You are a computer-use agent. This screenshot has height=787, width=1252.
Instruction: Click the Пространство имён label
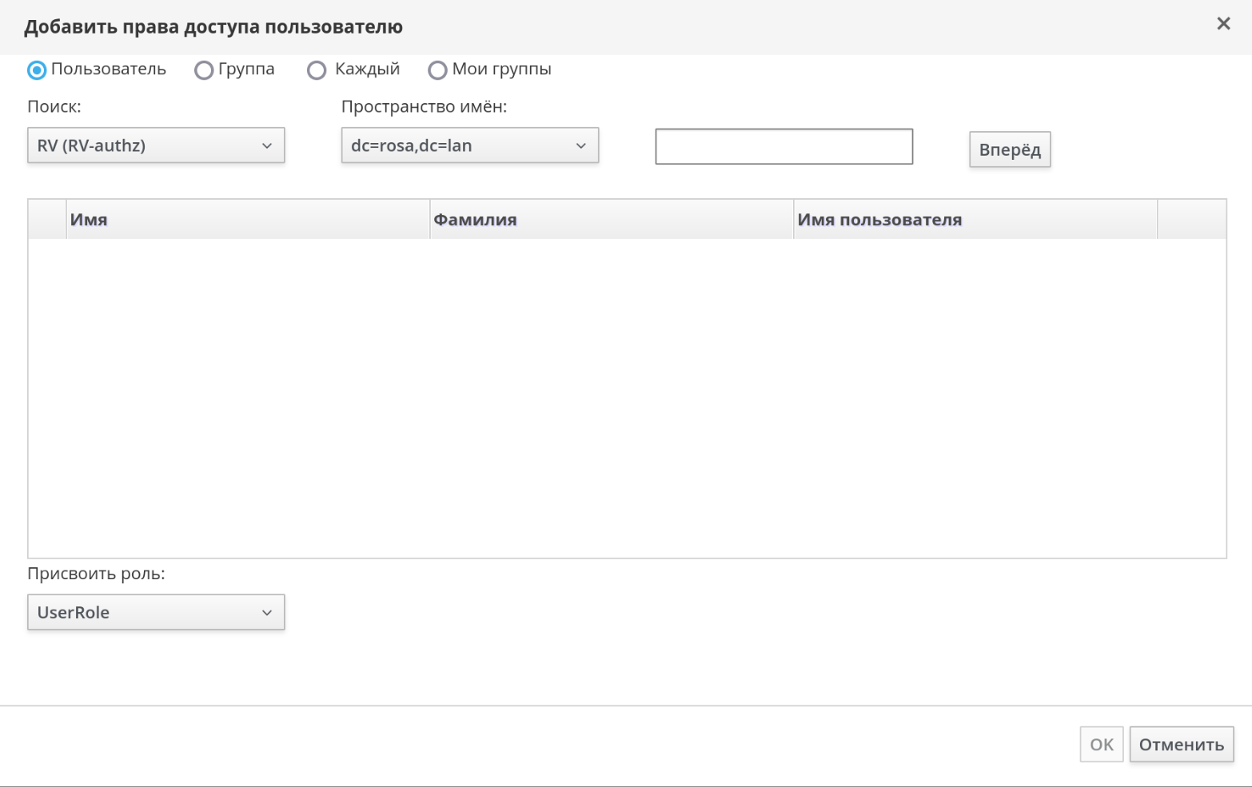pos(424,107)
